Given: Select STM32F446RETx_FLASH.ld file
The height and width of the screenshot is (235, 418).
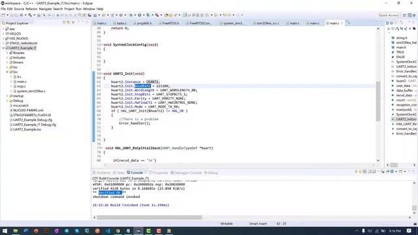Looking at the screenshot, I should 32,115.
